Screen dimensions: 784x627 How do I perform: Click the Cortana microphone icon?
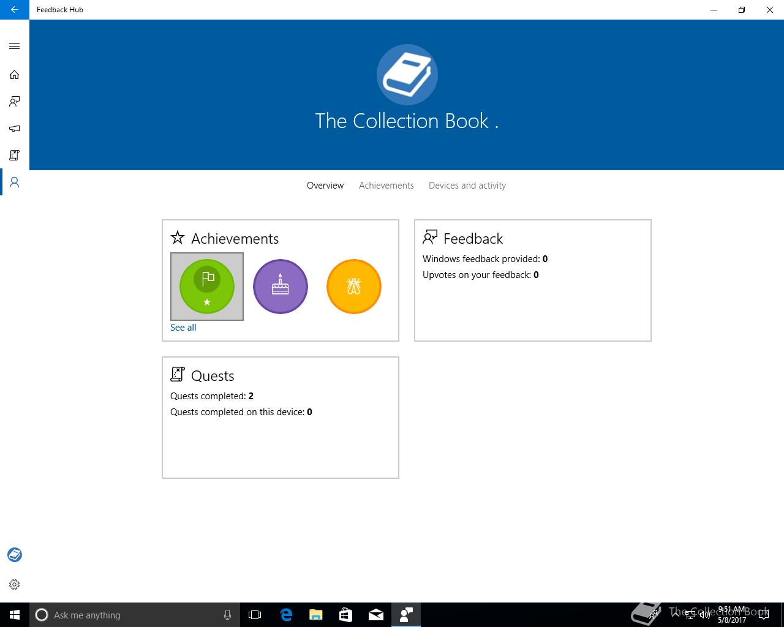(x=227, y=615)
